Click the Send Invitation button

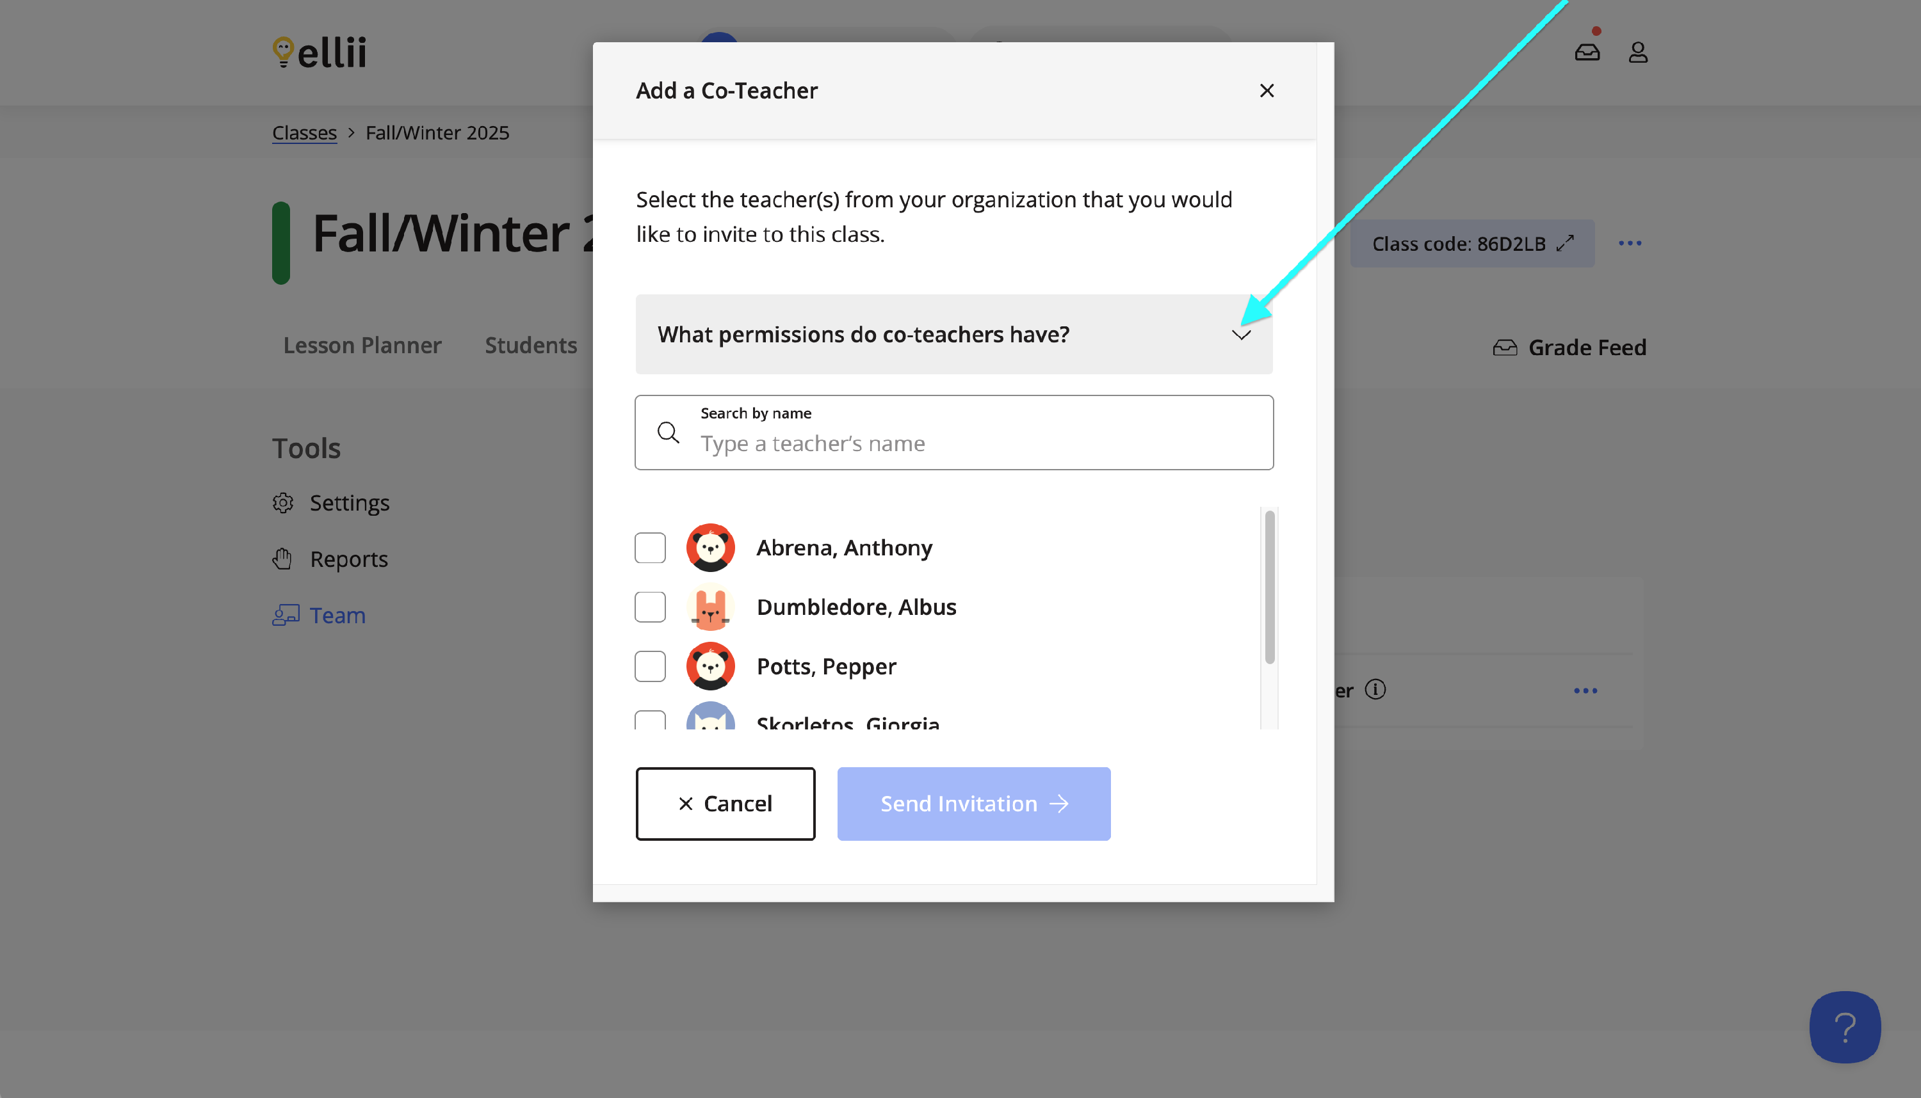973,804
